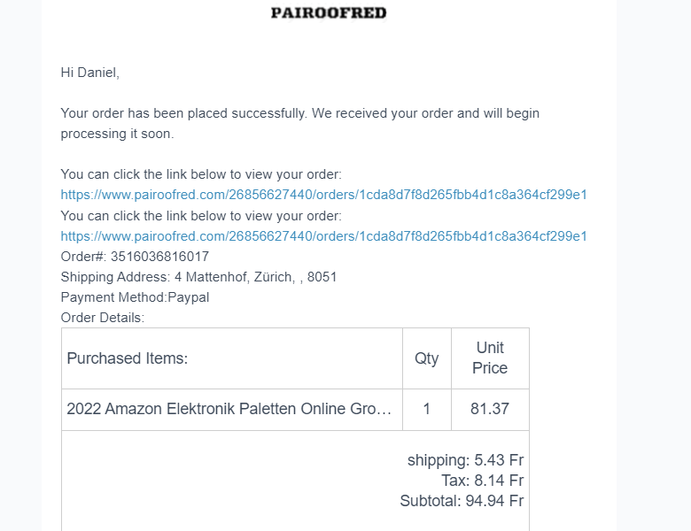Click the unit price value 81.37
This screenshot has width=691, height=531.
[490, 410]
